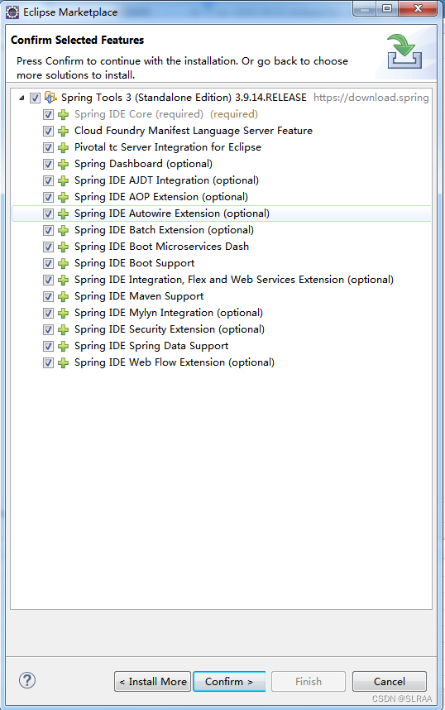Select "Spring IDE AOP Extension (optional)" text
The image size is (445, 710).
(x=161, y=196)
